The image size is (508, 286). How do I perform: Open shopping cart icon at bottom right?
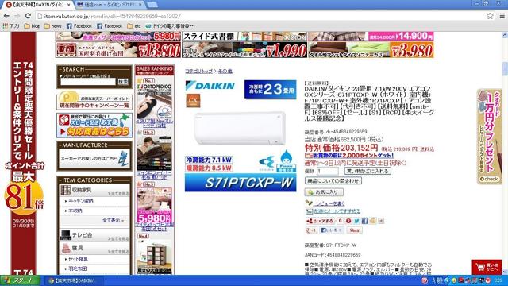click(x=487, y=267)
